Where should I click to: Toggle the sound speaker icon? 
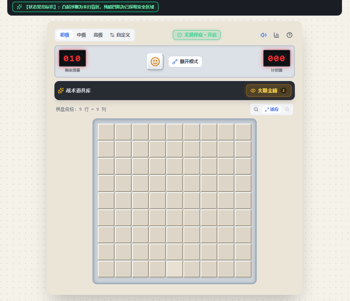(x=264, y=35)
